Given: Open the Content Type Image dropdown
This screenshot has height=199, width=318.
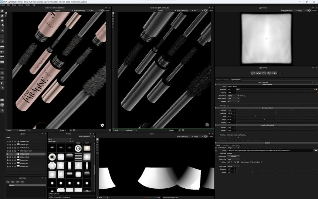Looking at the screenshot, I should click(233, 148).
